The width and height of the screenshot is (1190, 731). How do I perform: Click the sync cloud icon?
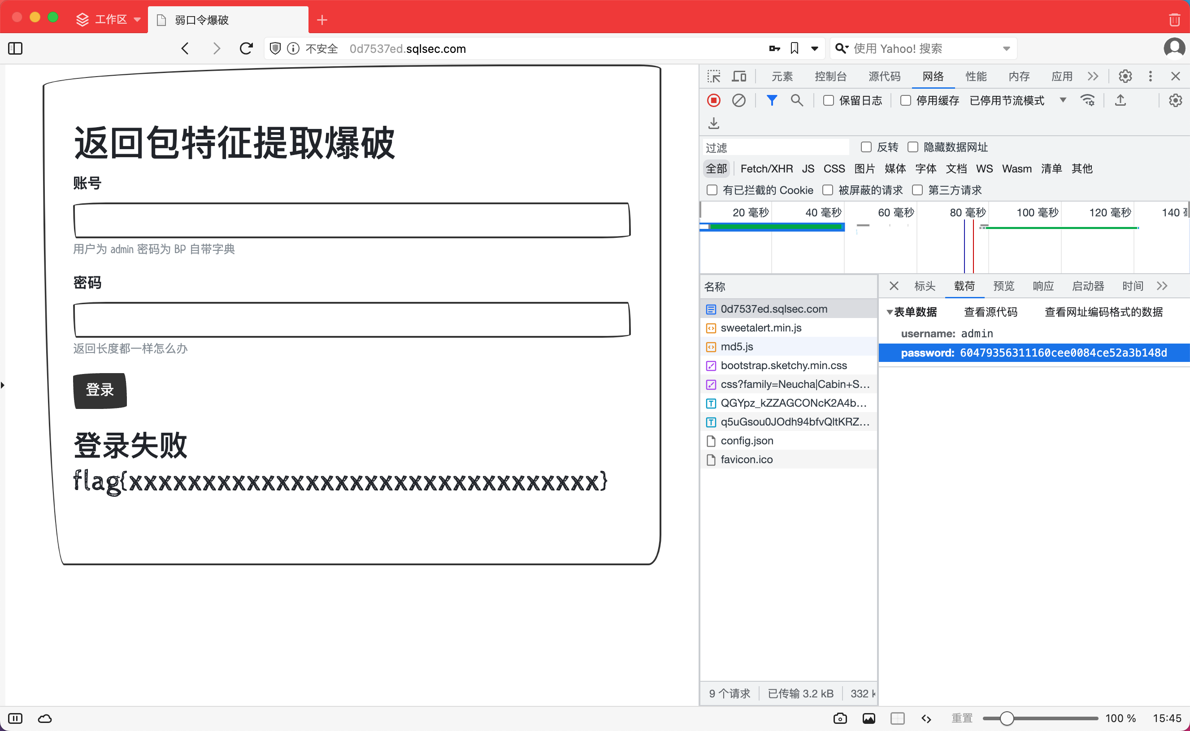45,718
